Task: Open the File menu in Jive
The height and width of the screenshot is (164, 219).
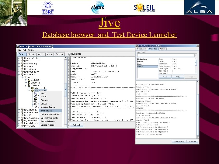Action: point(19,50)
